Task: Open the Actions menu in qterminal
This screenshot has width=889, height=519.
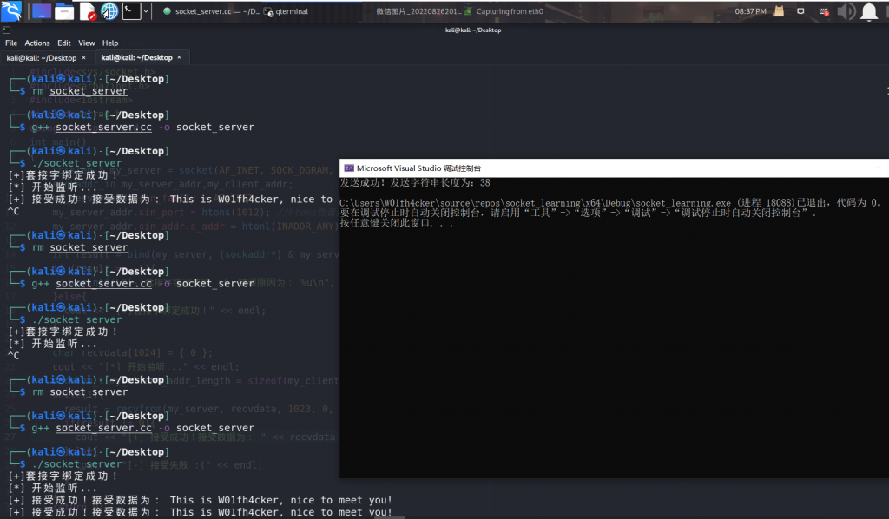Action: click(36, 43)
